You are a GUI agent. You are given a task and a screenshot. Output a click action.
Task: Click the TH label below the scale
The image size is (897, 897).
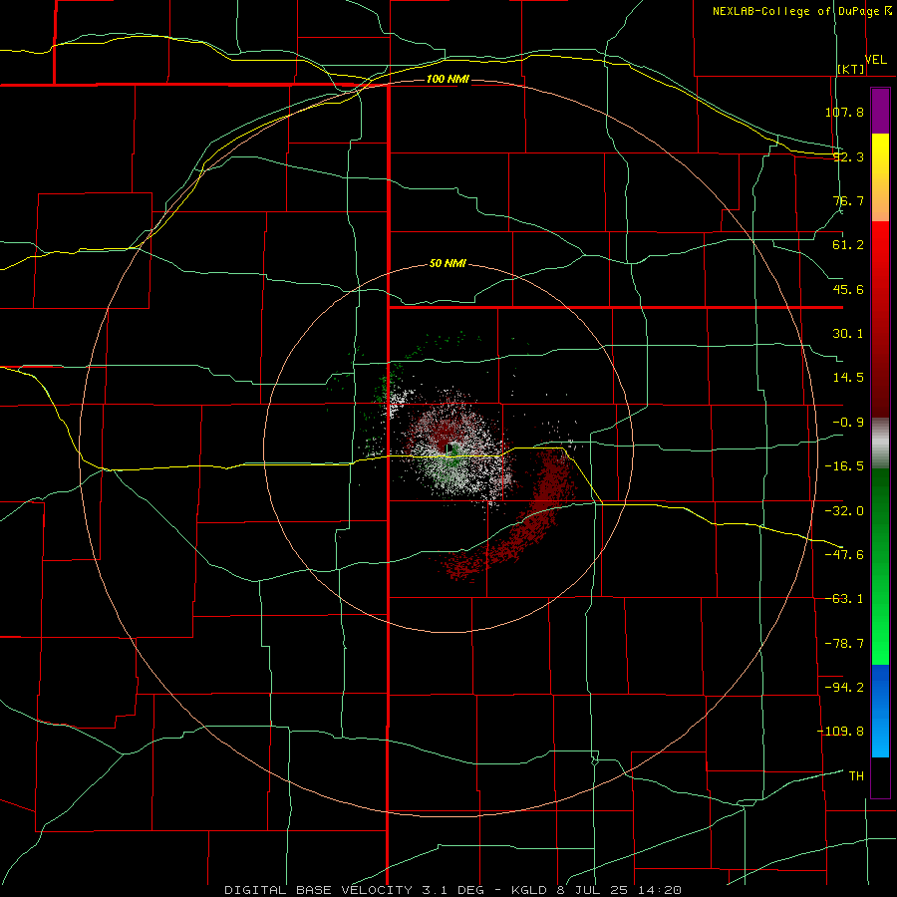click(856, 776)
